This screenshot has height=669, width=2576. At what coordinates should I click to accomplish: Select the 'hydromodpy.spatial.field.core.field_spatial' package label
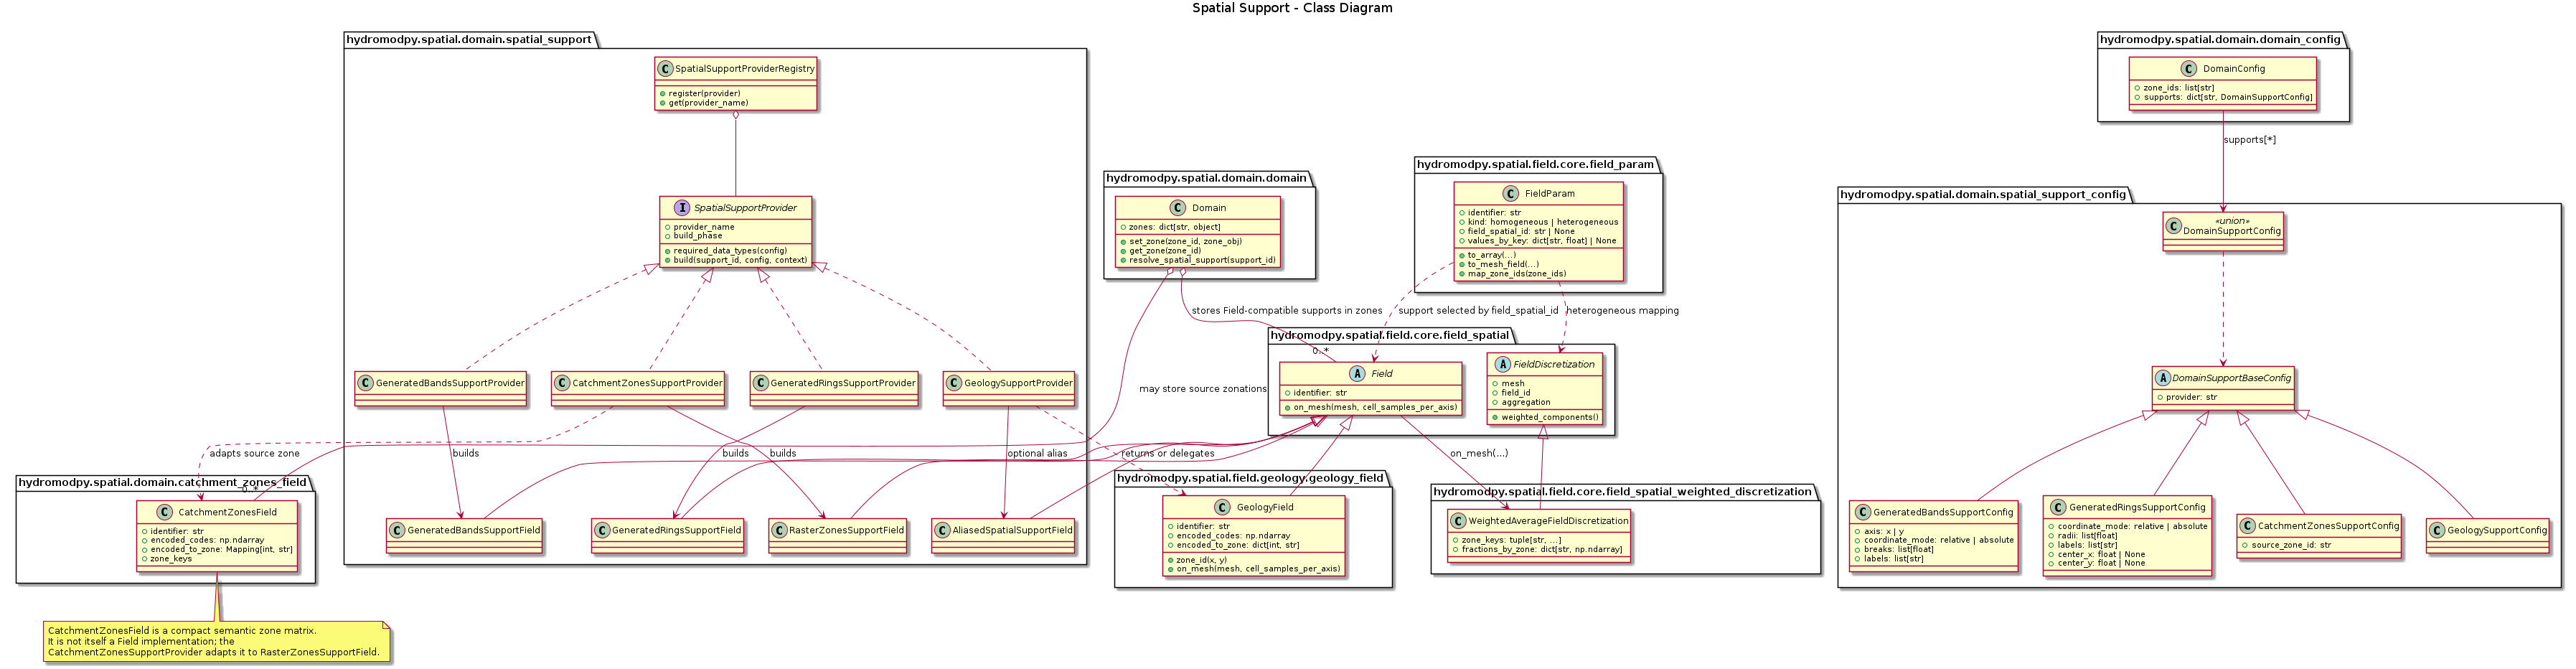coord(1390,335)
